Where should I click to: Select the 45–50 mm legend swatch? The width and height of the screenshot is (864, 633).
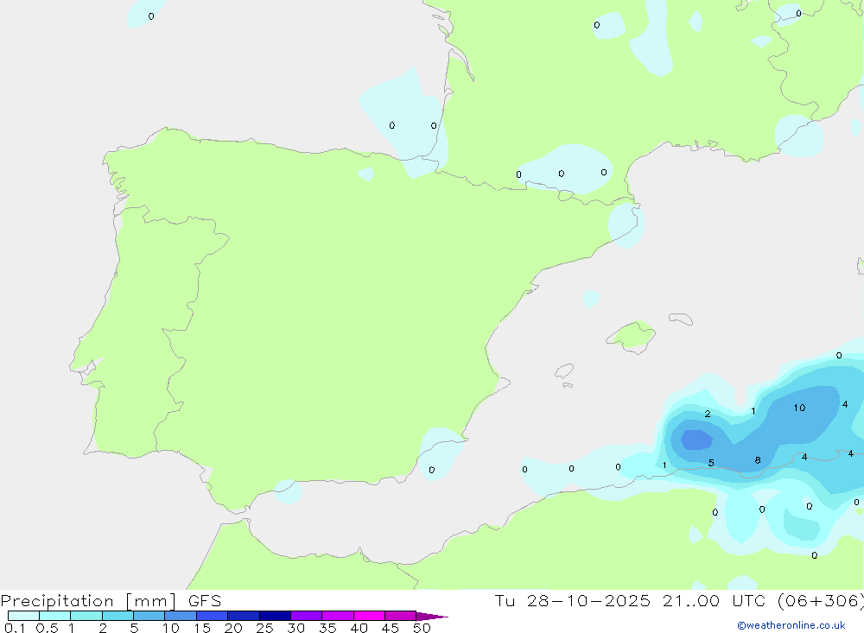pyautogui.click(x=400, y=616)
